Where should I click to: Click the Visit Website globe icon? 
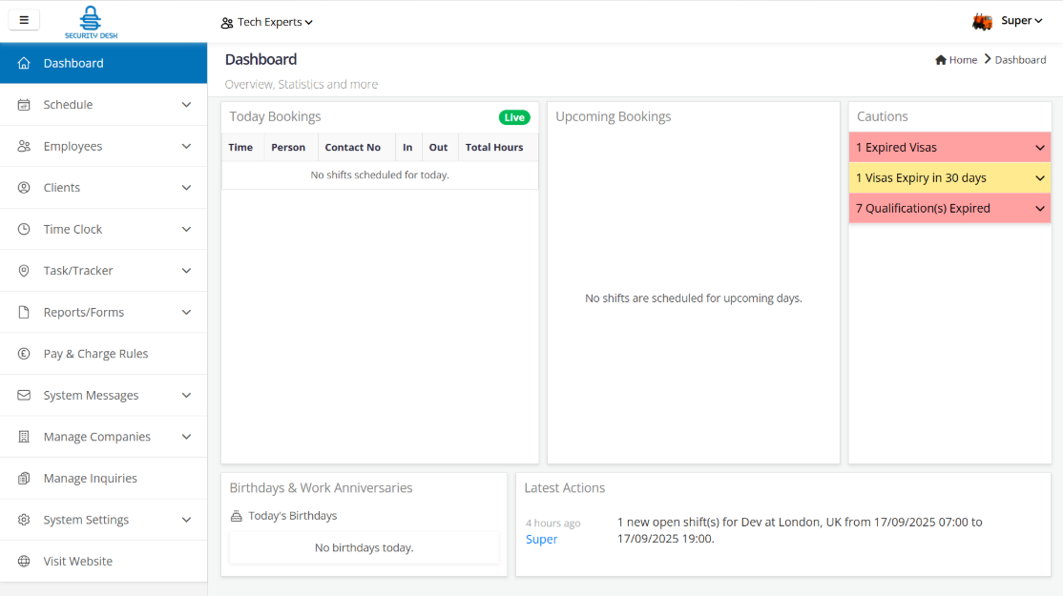(24, 561)
